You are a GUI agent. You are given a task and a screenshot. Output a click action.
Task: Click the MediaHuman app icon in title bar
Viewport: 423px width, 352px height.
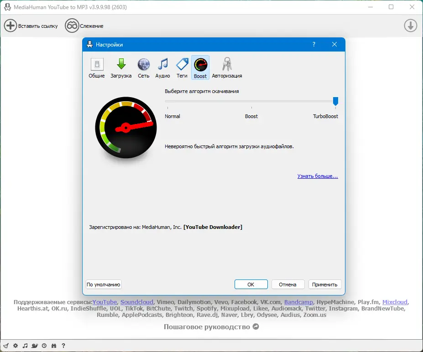coord(8,7)
